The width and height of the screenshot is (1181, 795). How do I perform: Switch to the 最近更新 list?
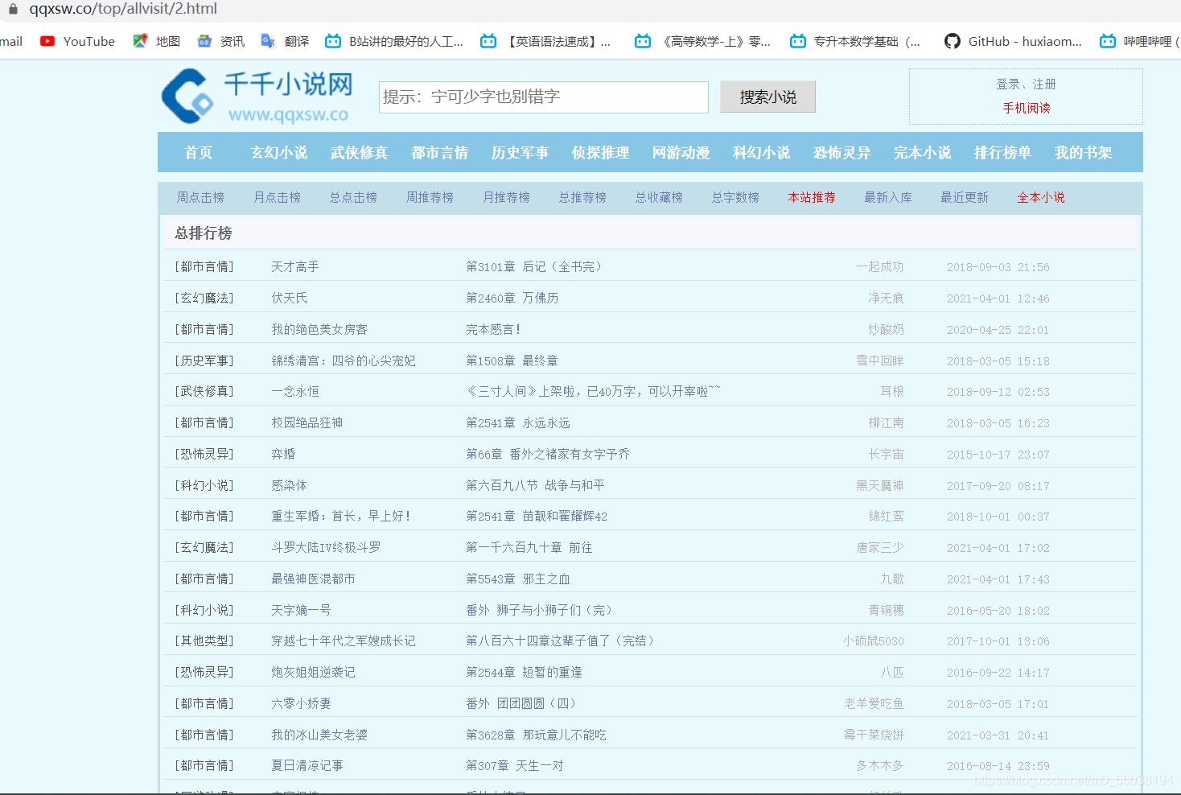tap(965, 197)
